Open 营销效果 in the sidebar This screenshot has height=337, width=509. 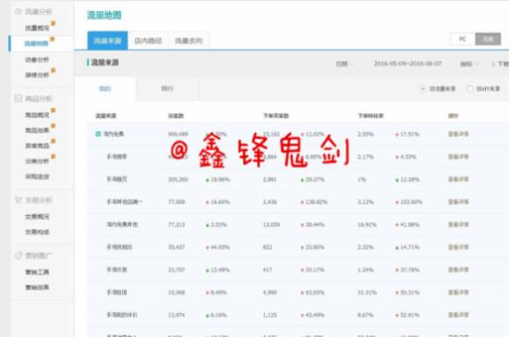(x=37, y=287)
